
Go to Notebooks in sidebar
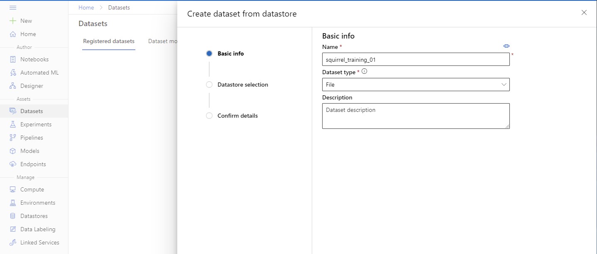34,59
